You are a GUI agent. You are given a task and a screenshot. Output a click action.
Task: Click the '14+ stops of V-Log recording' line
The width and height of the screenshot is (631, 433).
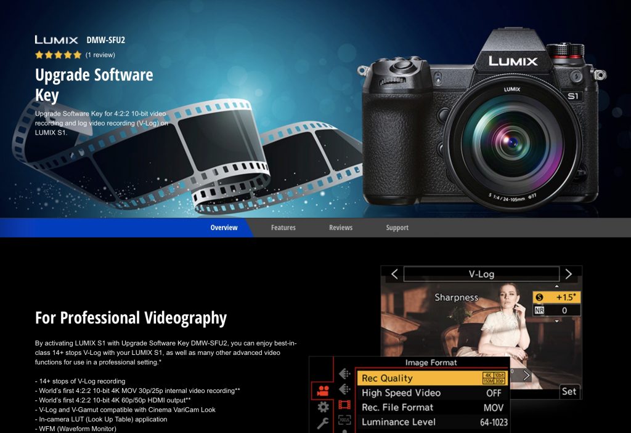tap(80, 381)
